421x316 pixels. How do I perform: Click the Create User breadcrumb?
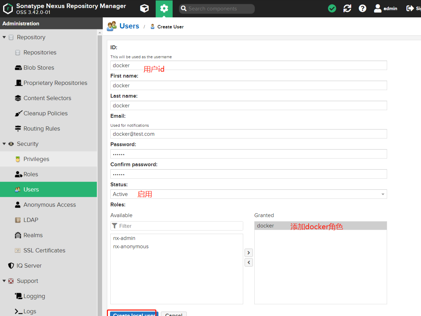(x=171, y=27)
